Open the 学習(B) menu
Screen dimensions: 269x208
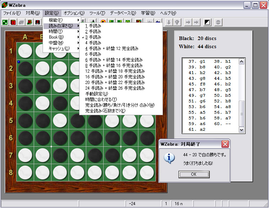pos(148,13)
